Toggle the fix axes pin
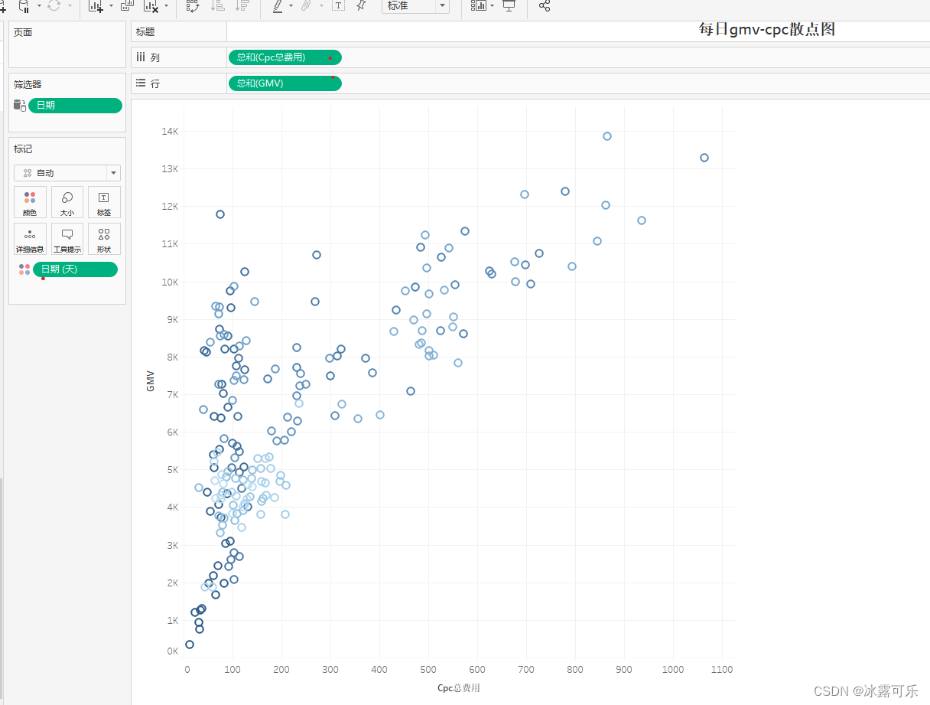Screen dimensions: 930x705 click(361, 5)
